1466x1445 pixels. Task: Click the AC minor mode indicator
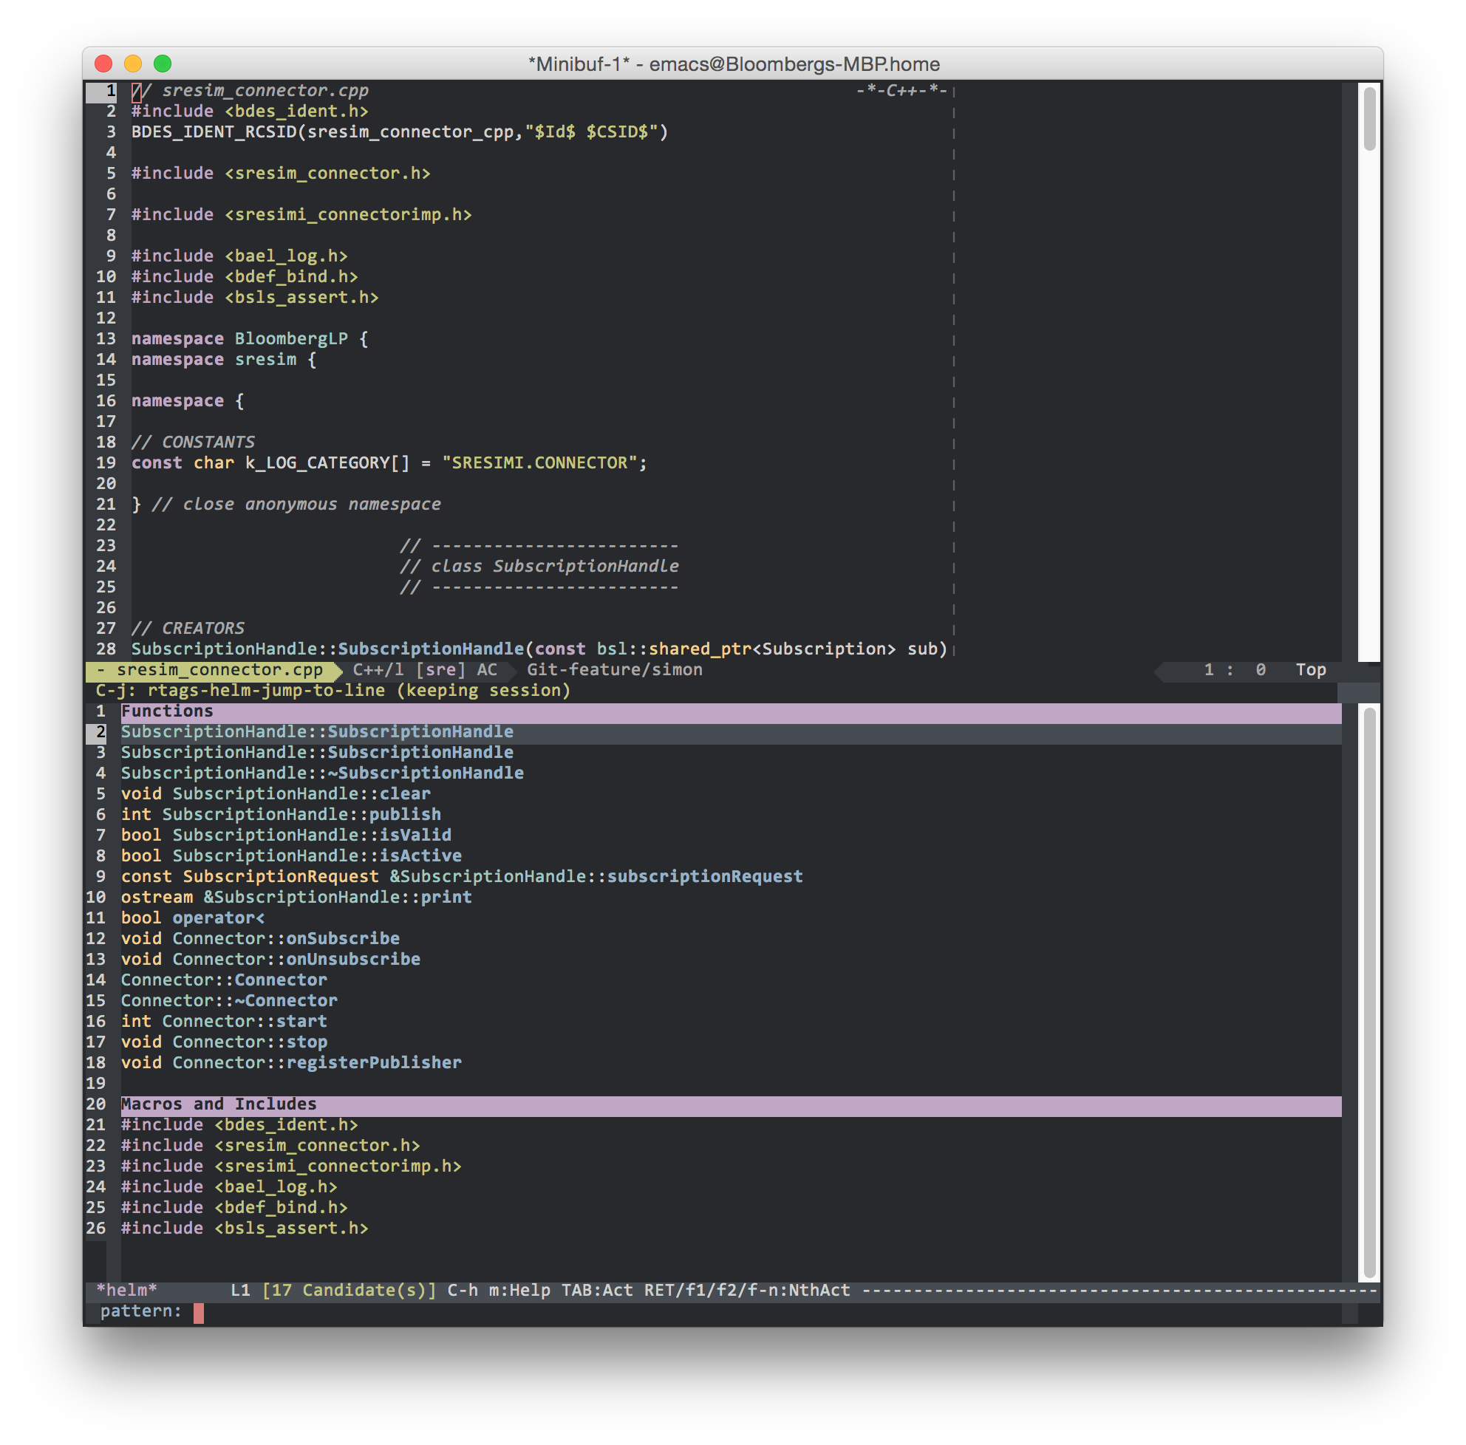click(x=486, y=670)
